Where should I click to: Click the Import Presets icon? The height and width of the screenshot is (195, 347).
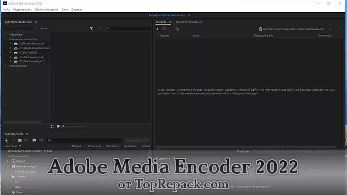pos(34,140)
